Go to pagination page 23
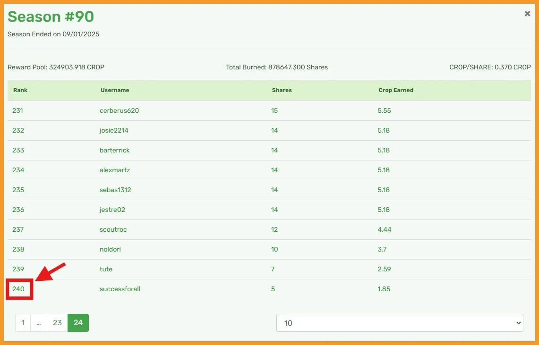Viewport: 539px width, 345px height. coord(58,323)
